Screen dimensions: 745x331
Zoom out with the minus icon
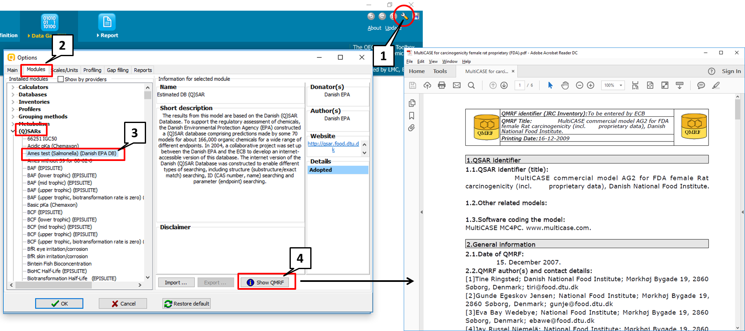click(x=580, y=85)
